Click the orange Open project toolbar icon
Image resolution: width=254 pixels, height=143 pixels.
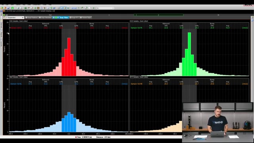coord(5,8)
